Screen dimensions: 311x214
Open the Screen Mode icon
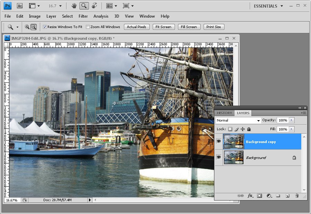(126, 6)
